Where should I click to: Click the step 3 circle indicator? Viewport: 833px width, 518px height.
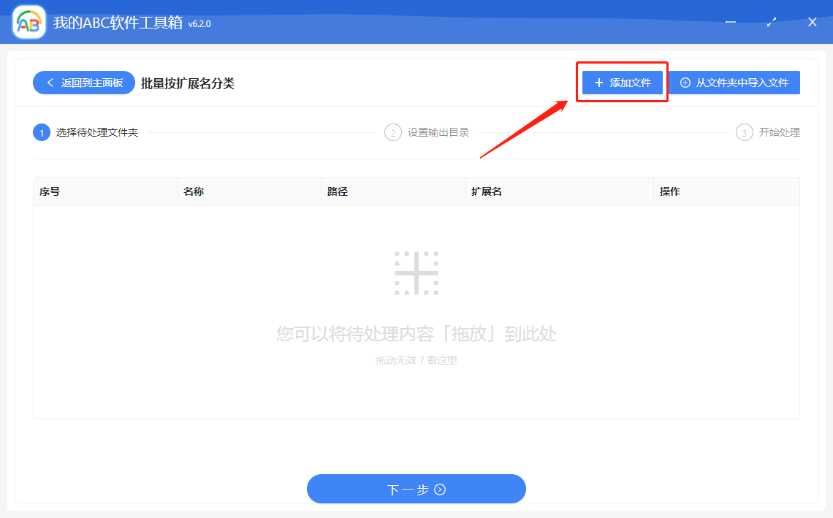[x=743, y=132]
